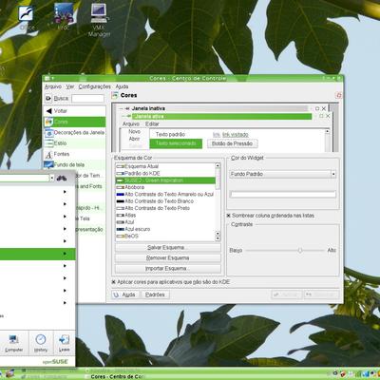This screenshot has width=380, height=380.
Task: Click the binoculars search icon in start menu
Action: [x=62, y=179]
